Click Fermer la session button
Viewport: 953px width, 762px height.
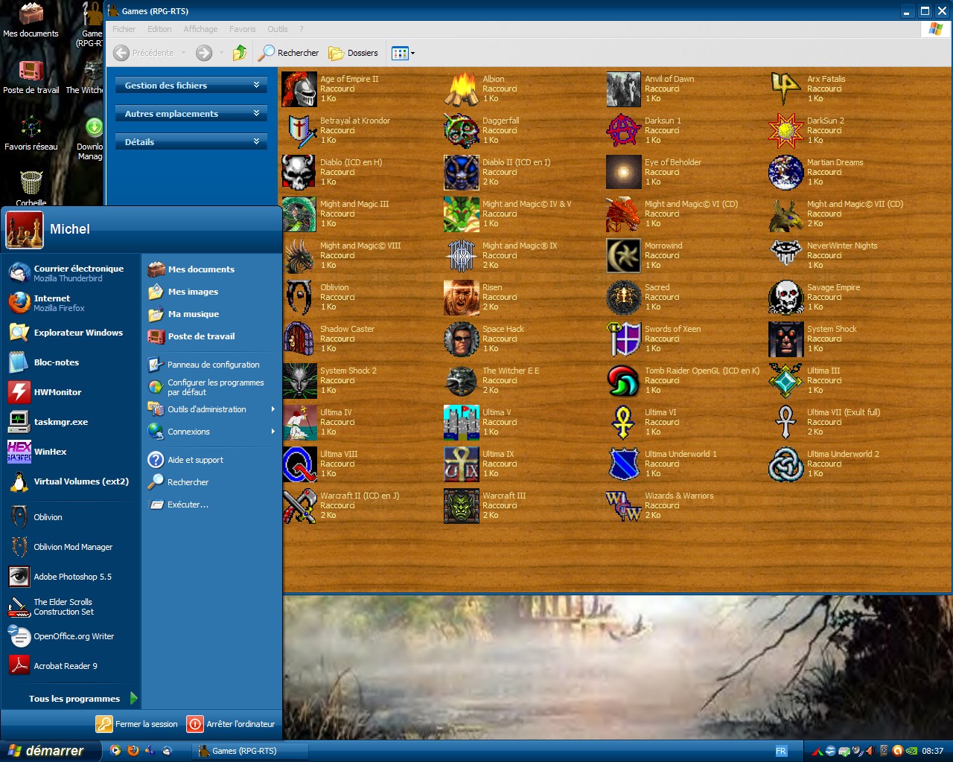click(137, 724)
